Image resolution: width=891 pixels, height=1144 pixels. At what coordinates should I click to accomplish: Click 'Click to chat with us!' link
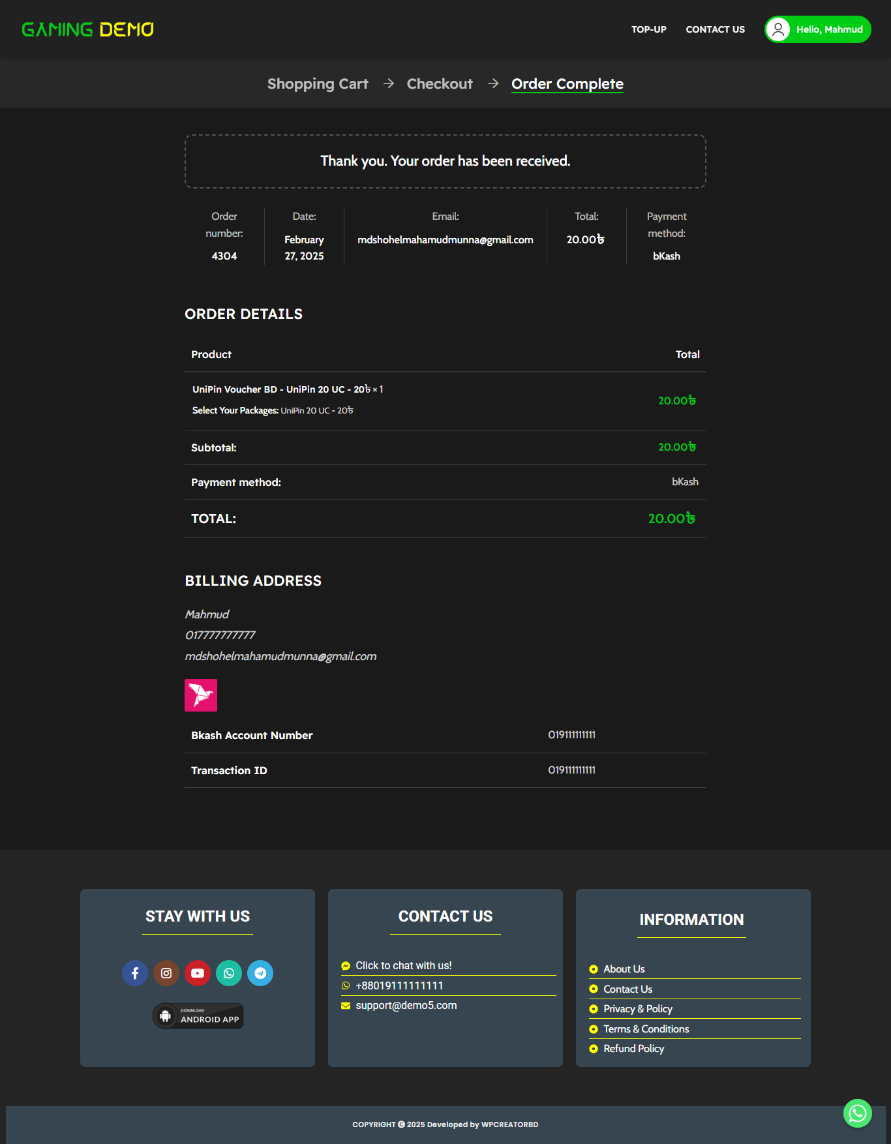tap(404, 966)
